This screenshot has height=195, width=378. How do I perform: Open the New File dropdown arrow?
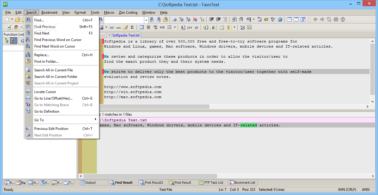pos(12,20)
